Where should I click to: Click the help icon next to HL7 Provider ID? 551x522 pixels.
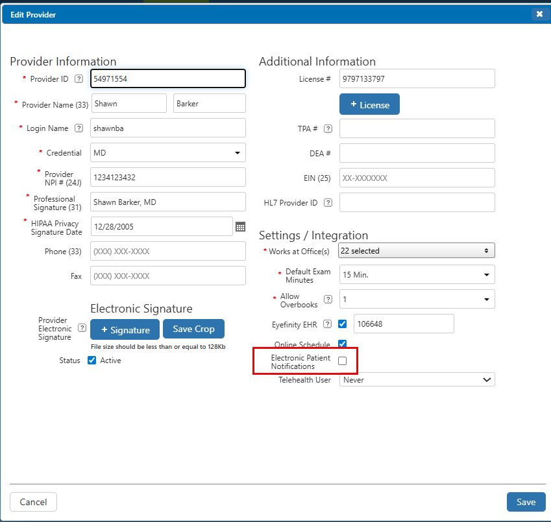coord(328,203)
